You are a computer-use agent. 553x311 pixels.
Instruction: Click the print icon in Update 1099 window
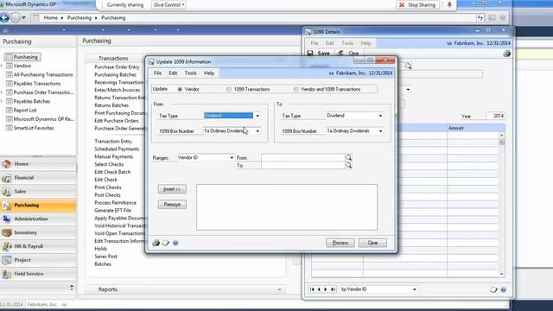pos(156,243)
